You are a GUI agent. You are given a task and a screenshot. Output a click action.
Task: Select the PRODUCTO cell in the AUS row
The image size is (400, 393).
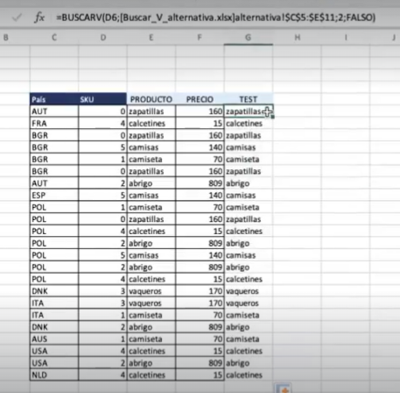click(151, 339)
